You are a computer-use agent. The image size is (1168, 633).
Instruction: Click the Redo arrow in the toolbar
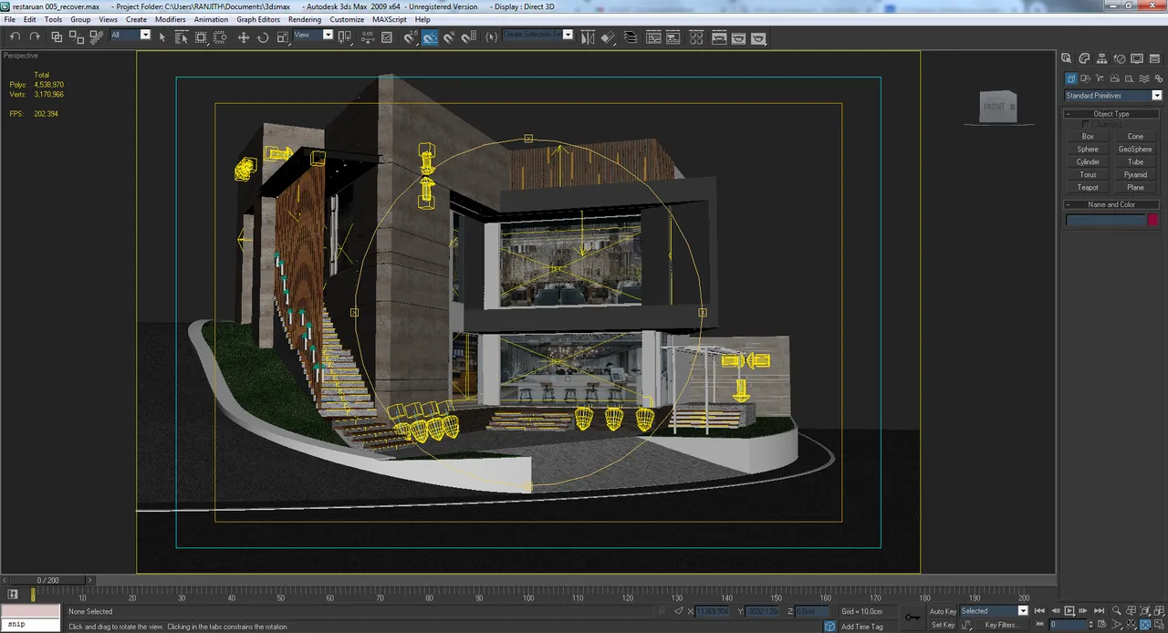[x=35, y=36]
